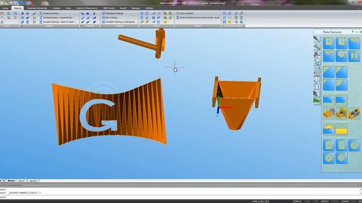Click green four-arrow icon in Connection objects
This screenshot has width=362, height=203.
tap(236, 22)
